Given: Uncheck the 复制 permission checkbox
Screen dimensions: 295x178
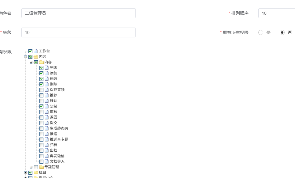Looking at the screenshot, I should (41, 106).
